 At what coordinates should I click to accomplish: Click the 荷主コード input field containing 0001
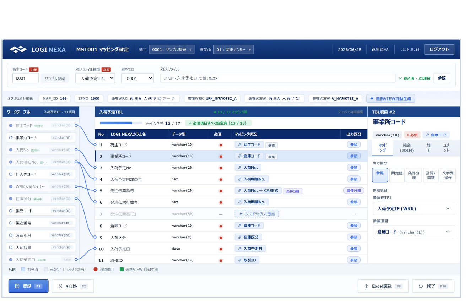tap(26, 78)
